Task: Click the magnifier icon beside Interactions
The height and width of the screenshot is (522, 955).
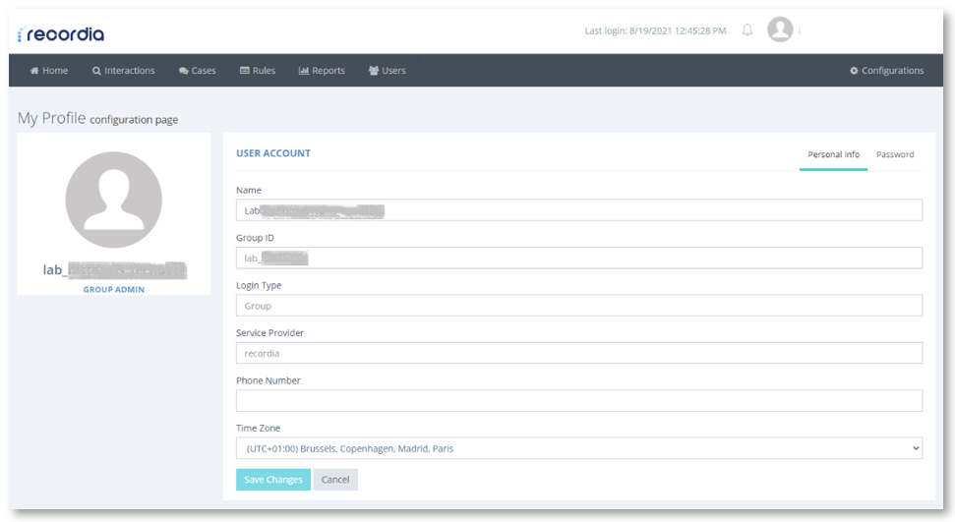Action: [x=96, y=71]
